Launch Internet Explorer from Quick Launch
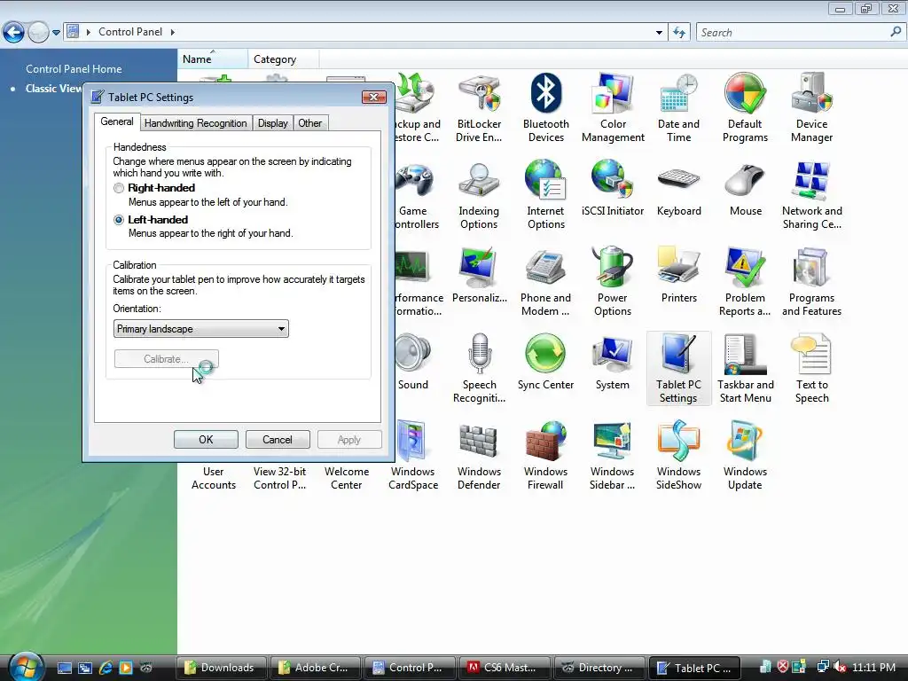The height and width of the screenshot is (681, 908). pyautogui.click(x=106, y=668)
